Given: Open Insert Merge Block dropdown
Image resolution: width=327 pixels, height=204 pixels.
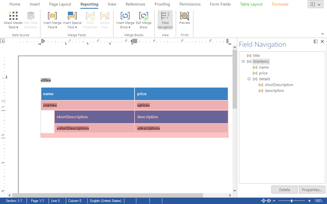Looking at the screenshot, I should tap(125, 20).
